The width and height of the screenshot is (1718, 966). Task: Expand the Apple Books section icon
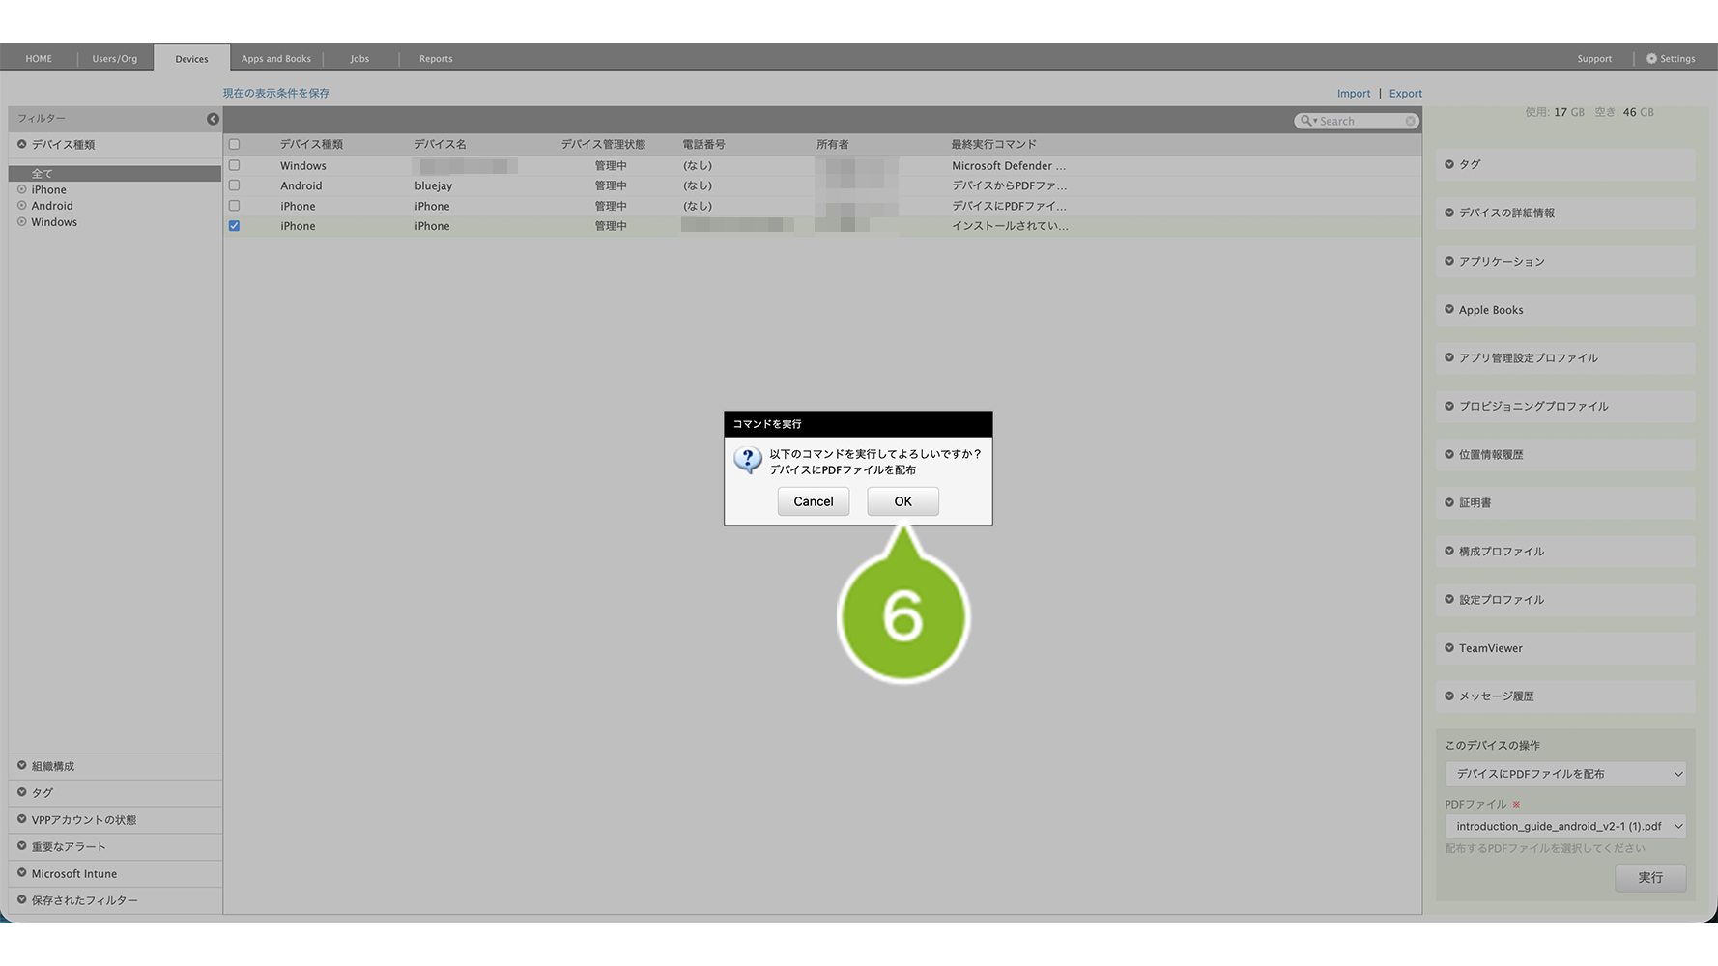pos(1449,309)
